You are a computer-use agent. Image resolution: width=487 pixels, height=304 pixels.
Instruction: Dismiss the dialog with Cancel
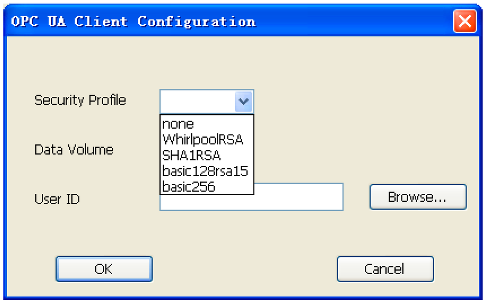click(385, 268)
